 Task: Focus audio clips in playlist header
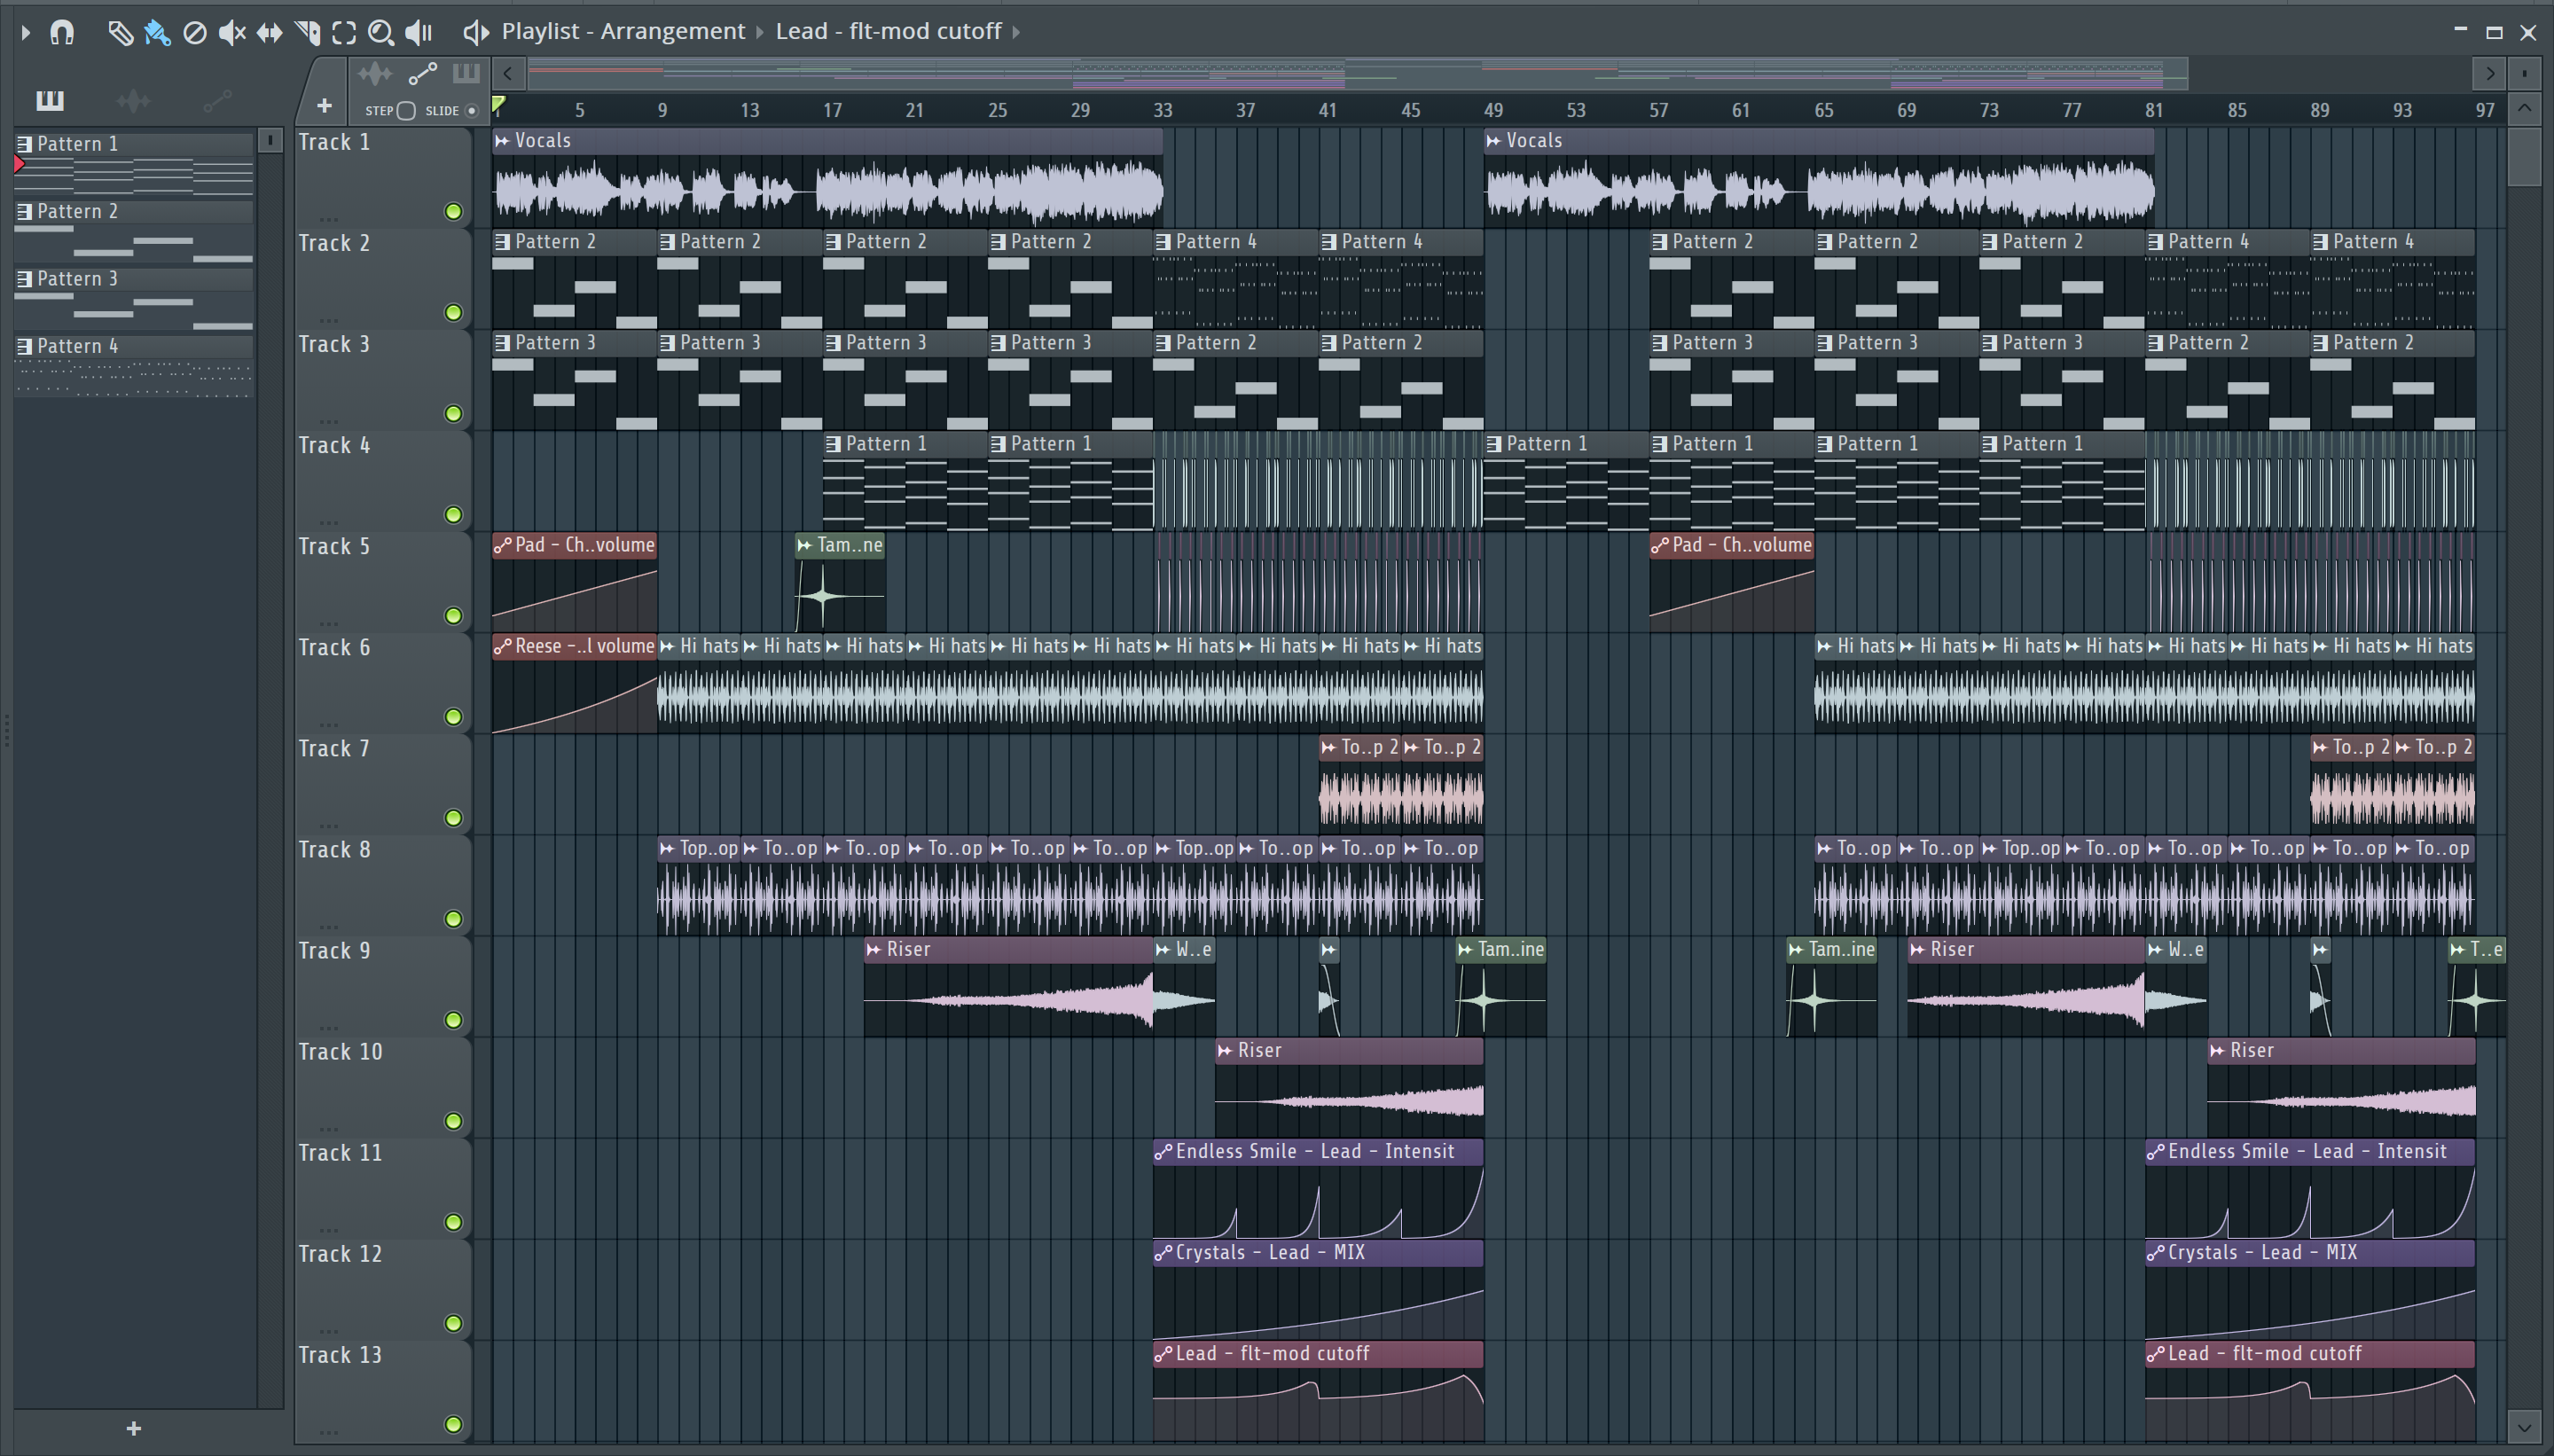click(375, 73)
